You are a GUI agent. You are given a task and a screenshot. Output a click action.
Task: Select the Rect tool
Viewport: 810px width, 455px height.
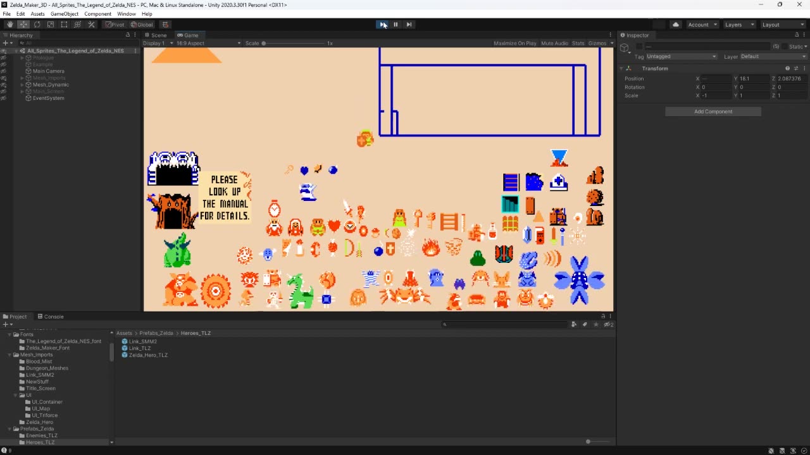click(x=64, y=25)
